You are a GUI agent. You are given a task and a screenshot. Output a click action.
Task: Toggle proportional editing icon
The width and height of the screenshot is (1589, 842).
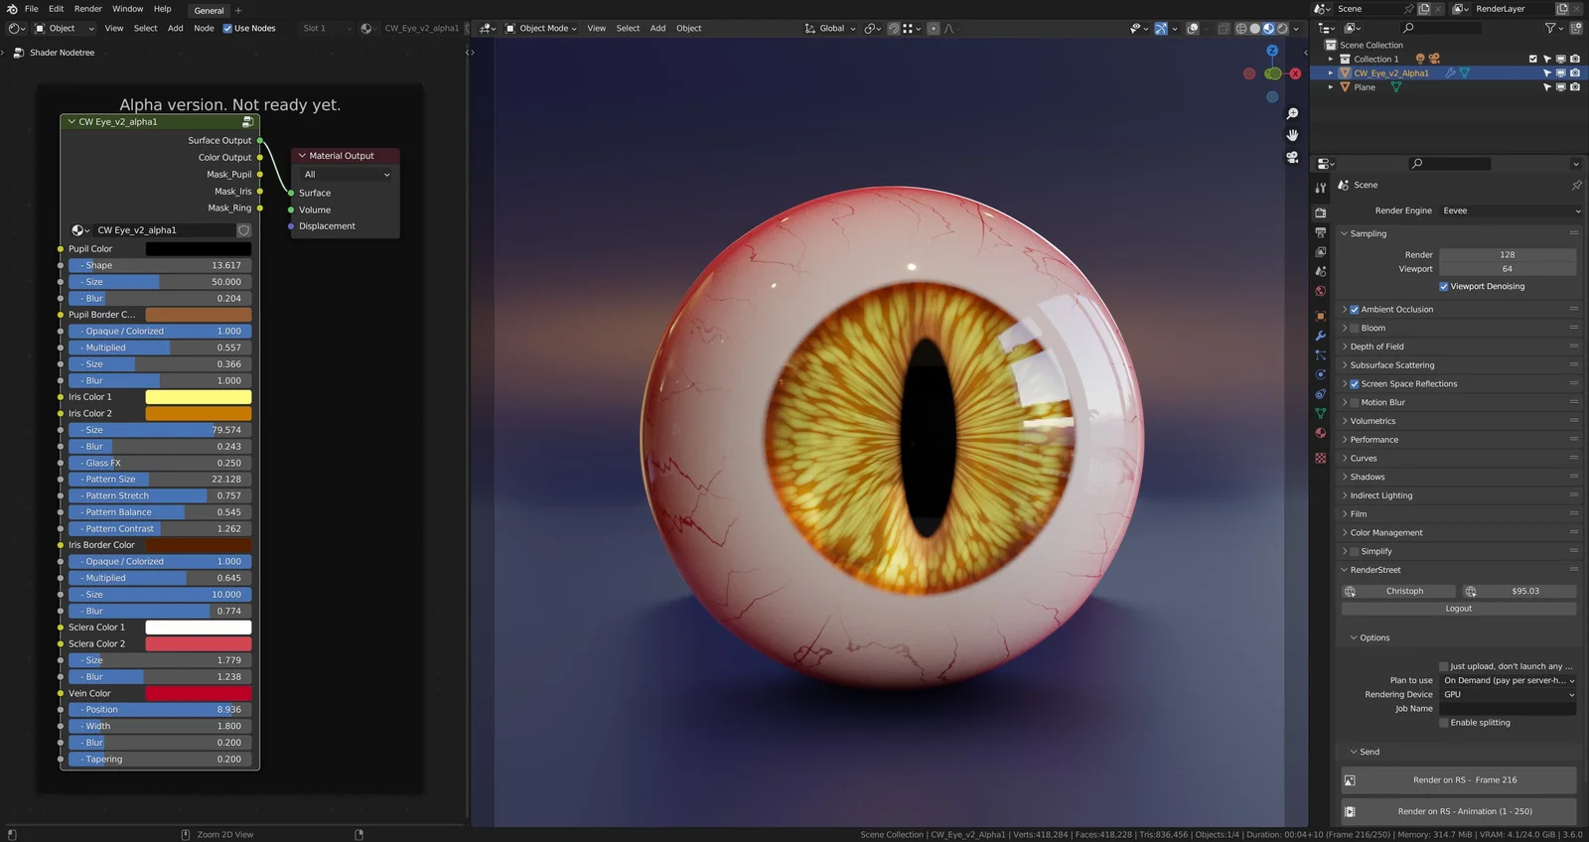(x=933, y=29)
